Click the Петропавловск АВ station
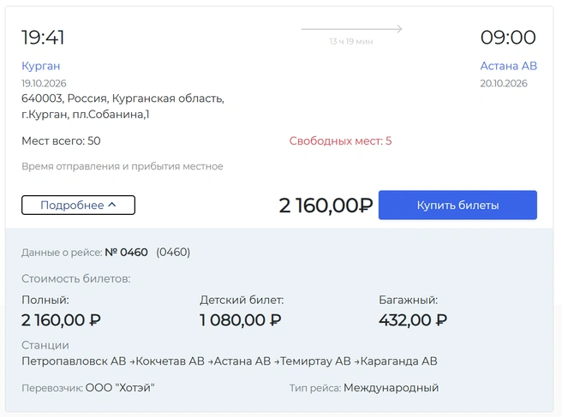 point(74,361)
